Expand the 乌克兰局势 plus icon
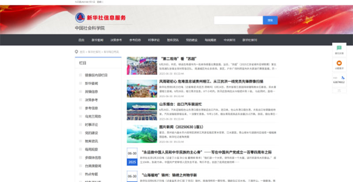The height and width of the screenshot is (182, 353). tap(81, 116)
